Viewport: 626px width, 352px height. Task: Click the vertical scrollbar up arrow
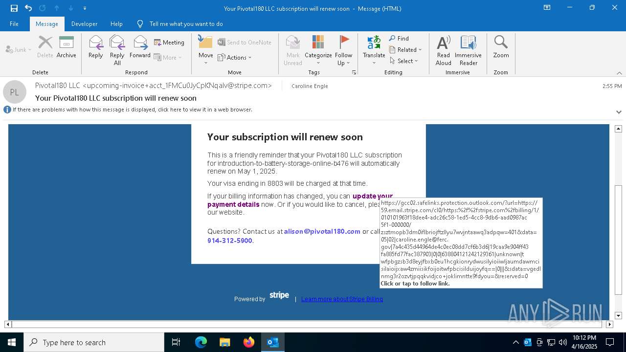[618, 129]
